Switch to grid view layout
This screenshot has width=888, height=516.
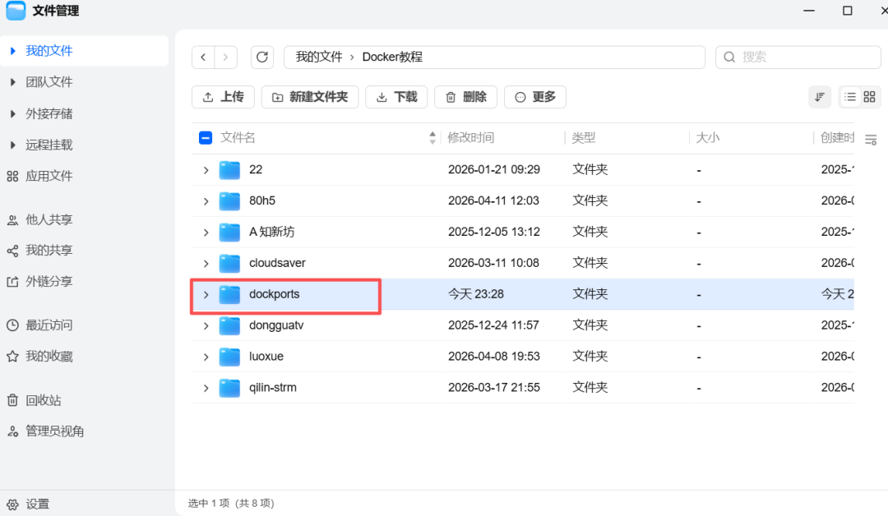869,97
